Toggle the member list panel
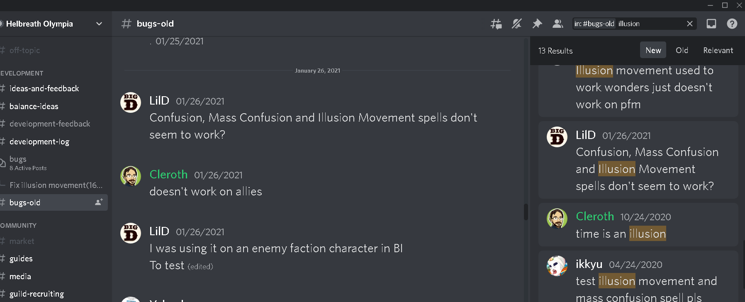 (558, 24)
